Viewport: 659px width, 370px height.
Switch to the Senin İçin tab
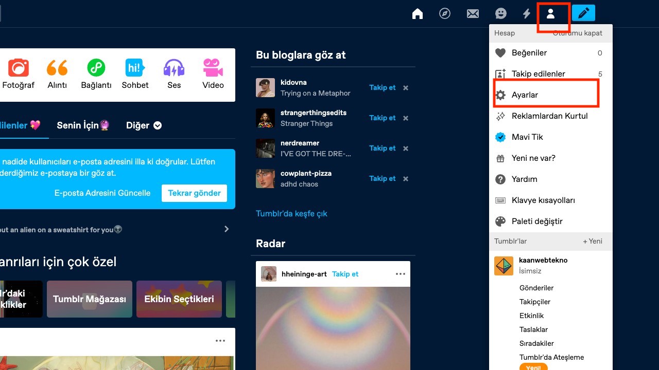pyautogui.click(x=83, y=125)
